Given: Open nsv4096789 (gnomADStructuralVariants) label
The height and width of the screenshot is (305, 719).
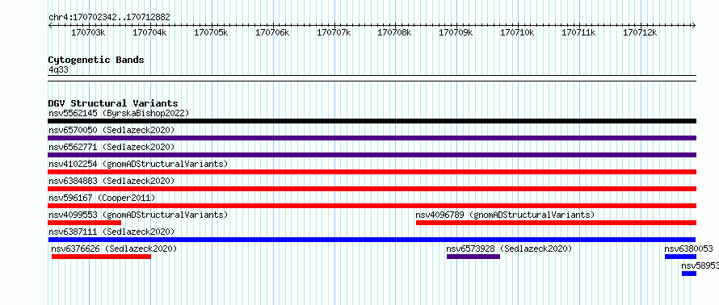Looking at the screenshot, I should coord(505,215).
